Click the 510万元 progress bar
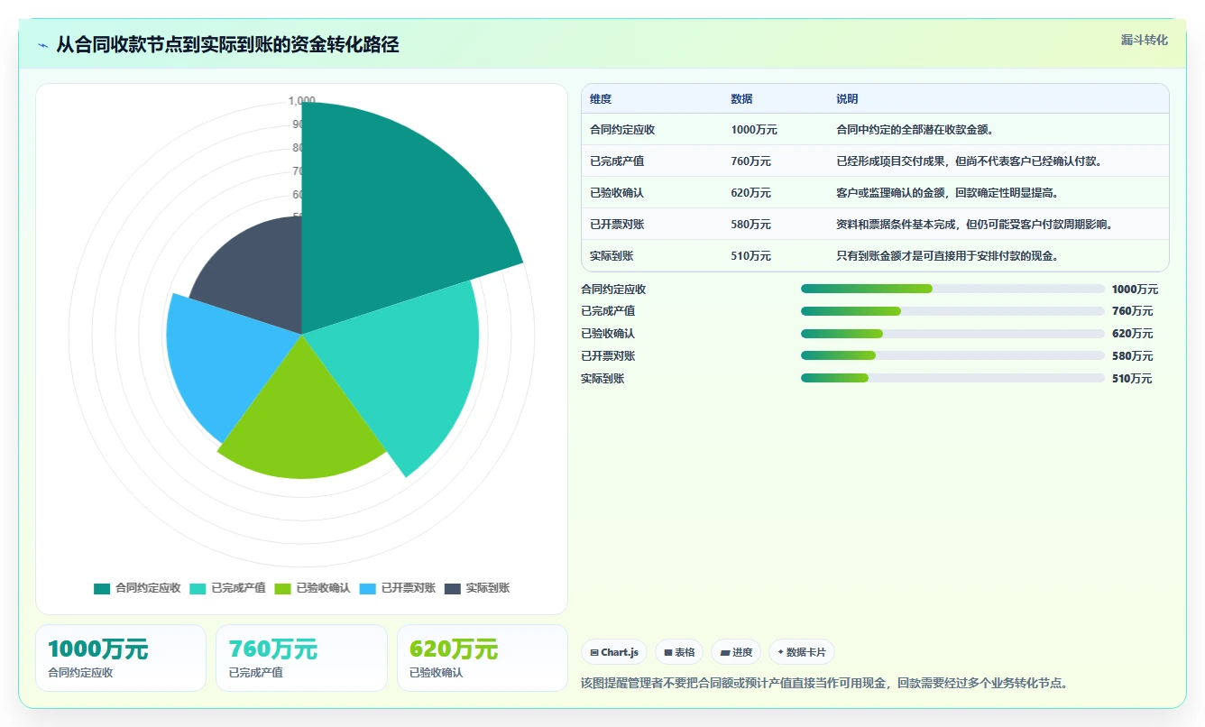This screenshot has height=727, width=1205. click(x=952, y=378)
